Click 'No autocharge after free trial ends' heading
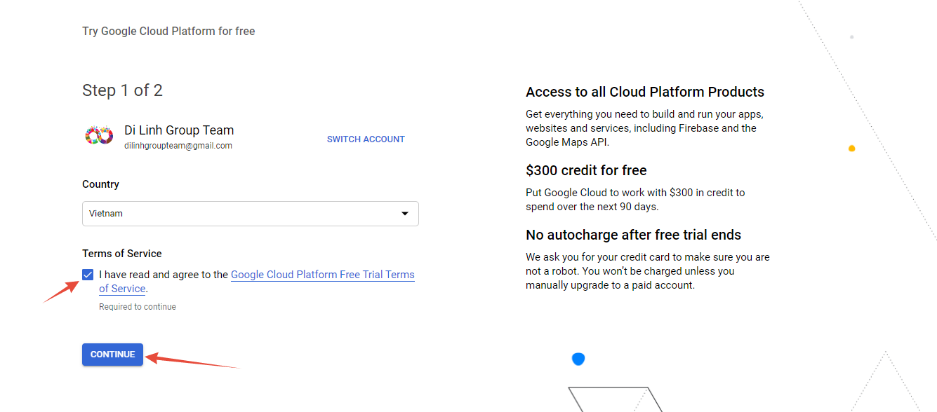The width and height of the screenshot is (937, 412). tap(633, 235)
